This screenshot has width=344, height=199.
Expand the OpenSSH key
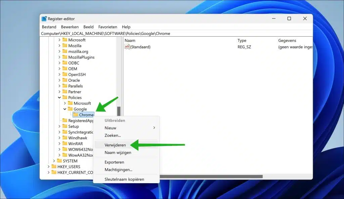pos(59,74)
